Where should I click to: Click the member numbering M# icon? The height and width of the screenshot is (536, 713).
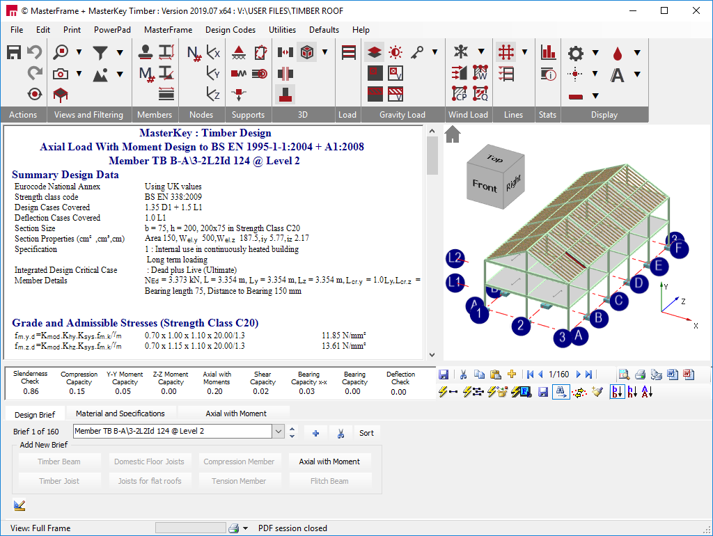[x=147, y=74]
